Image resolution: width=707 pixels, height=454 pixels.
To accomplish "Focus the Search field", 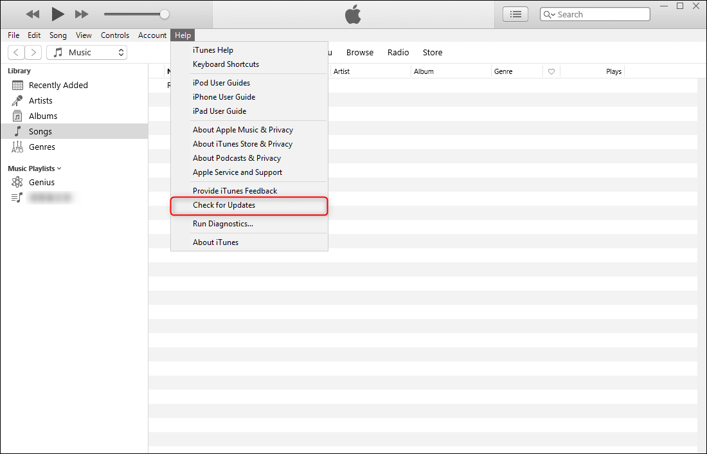I will [595, 14].
